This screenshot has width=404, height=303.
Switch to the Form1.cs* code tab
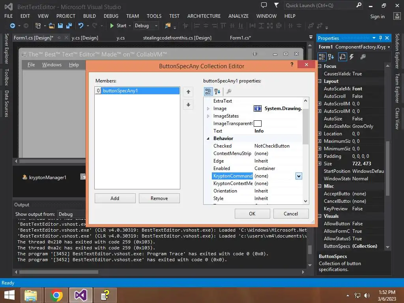[240, 38]
